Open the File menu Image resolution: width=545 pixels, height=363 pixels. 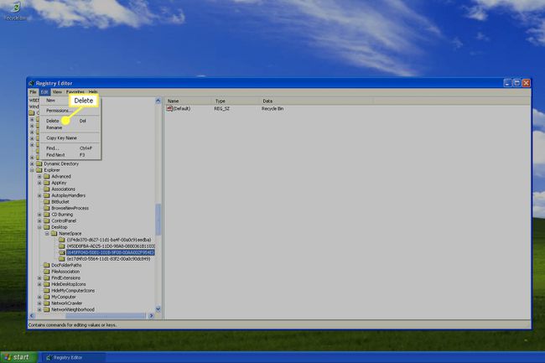(x=33, y=92)
